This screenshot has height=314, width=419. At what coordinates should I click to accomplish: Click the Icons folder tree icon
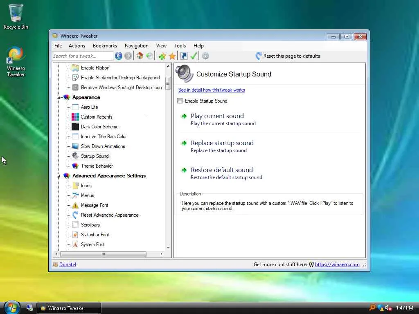point(75,186)
